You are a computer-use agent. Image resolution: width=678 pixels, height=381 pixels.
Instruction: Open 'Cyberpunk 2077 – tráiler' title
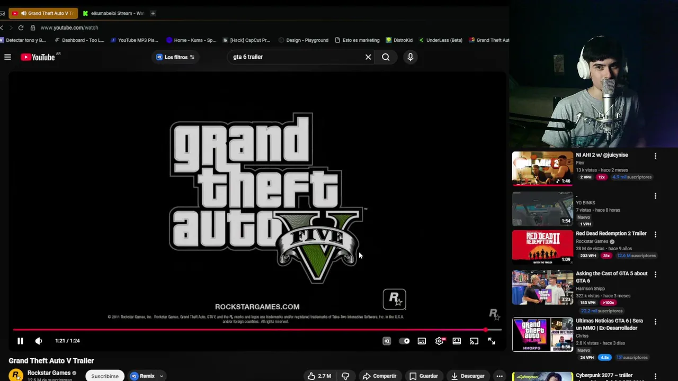pyautogui.click(x=604, y=375)
